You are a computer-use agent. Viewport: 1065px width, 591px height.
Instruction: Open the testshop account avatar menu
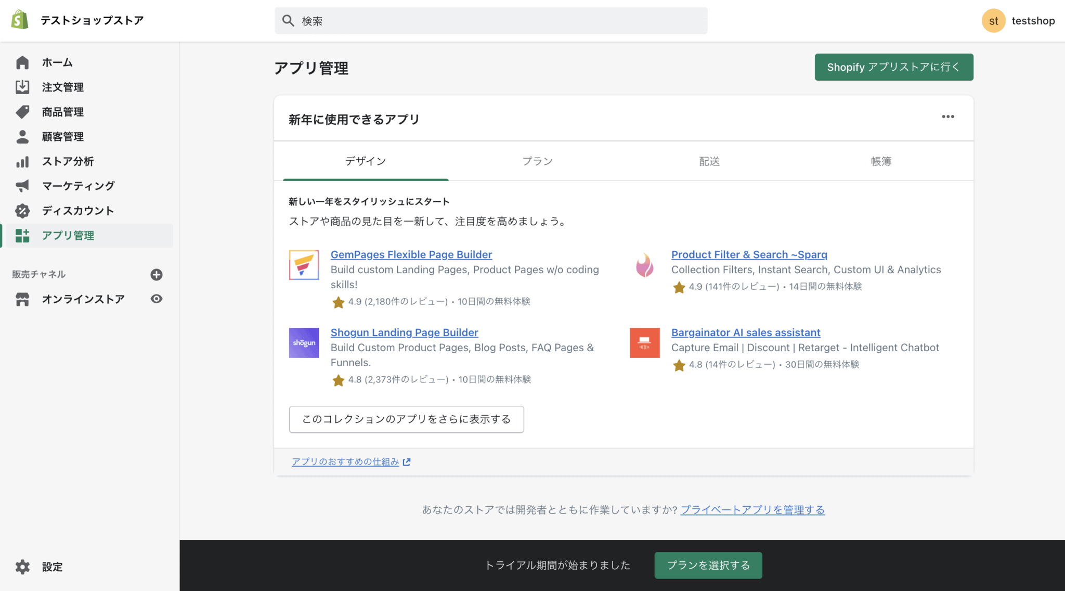coord(994,20)
